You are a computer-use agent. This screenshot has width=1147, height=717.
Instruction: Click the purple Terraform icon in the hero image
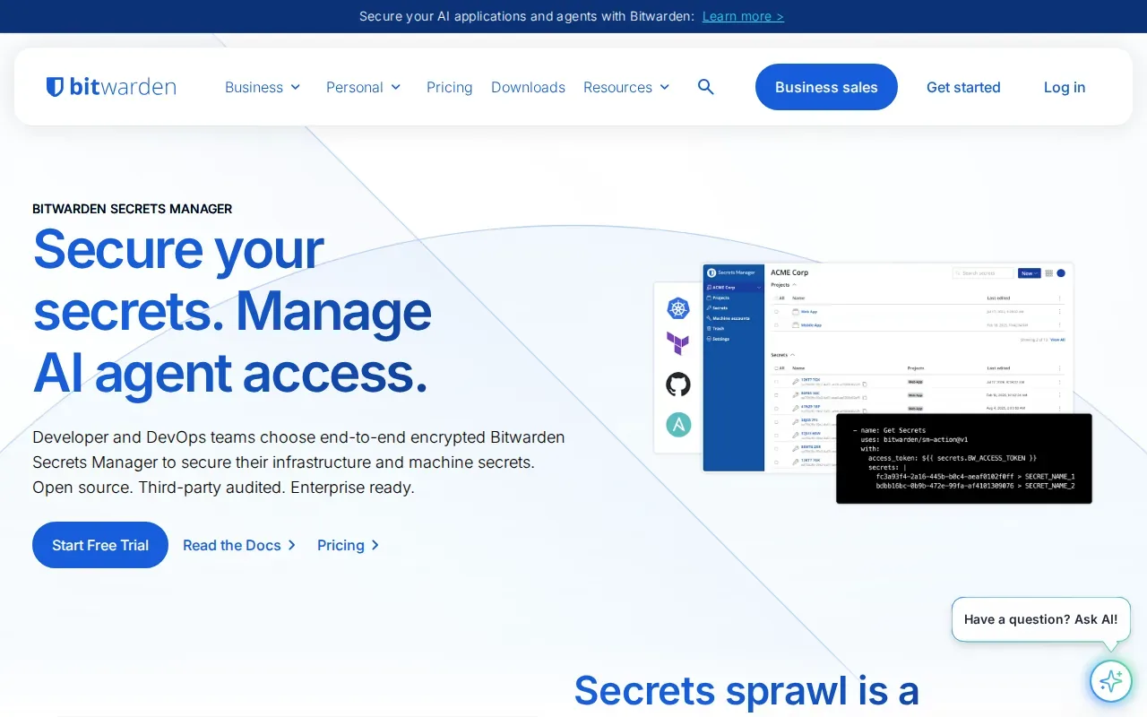click(x=678, y=343)
